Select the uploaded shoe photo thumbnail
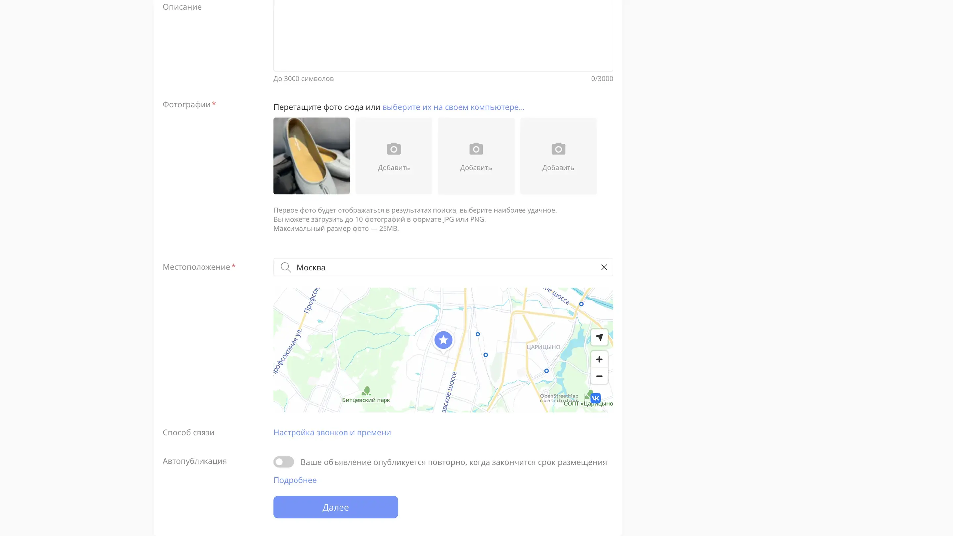 pyautogui.click(x=311, y=156)
